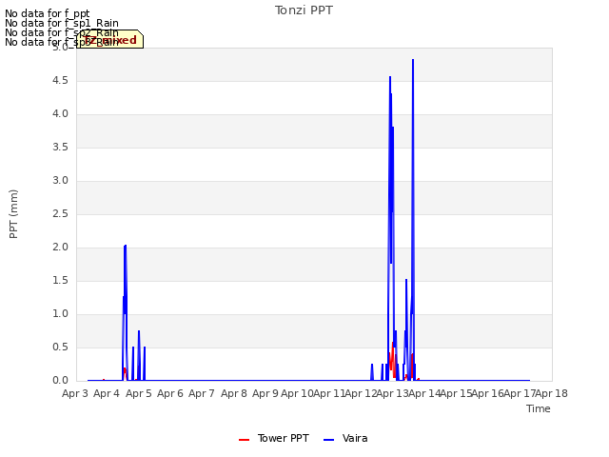Viewport: 609px width, 457px height.
Task: Click the Apr 11 x-axis date label
Action: click(x=329, y=393)
